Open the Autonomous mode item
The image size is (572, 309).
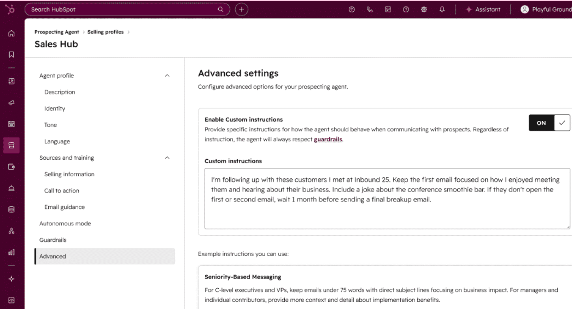tap(65, 223)
